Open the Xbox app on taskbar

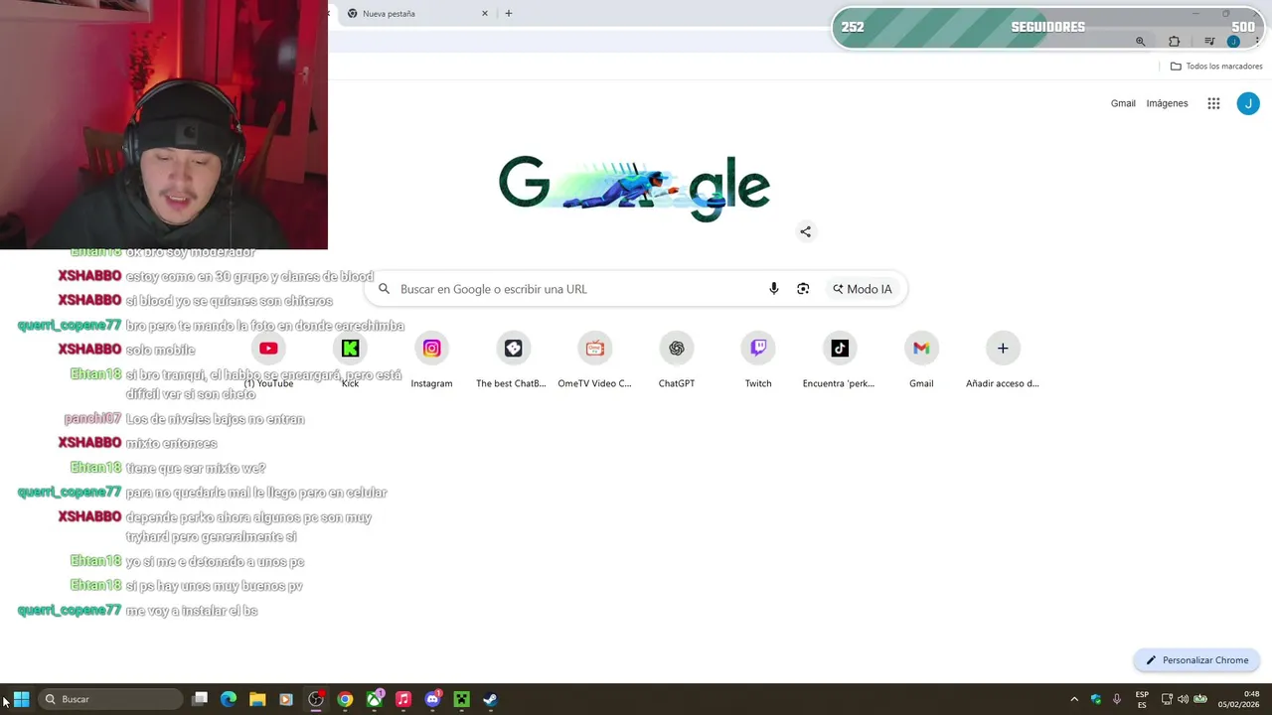[x=375, y=699]
